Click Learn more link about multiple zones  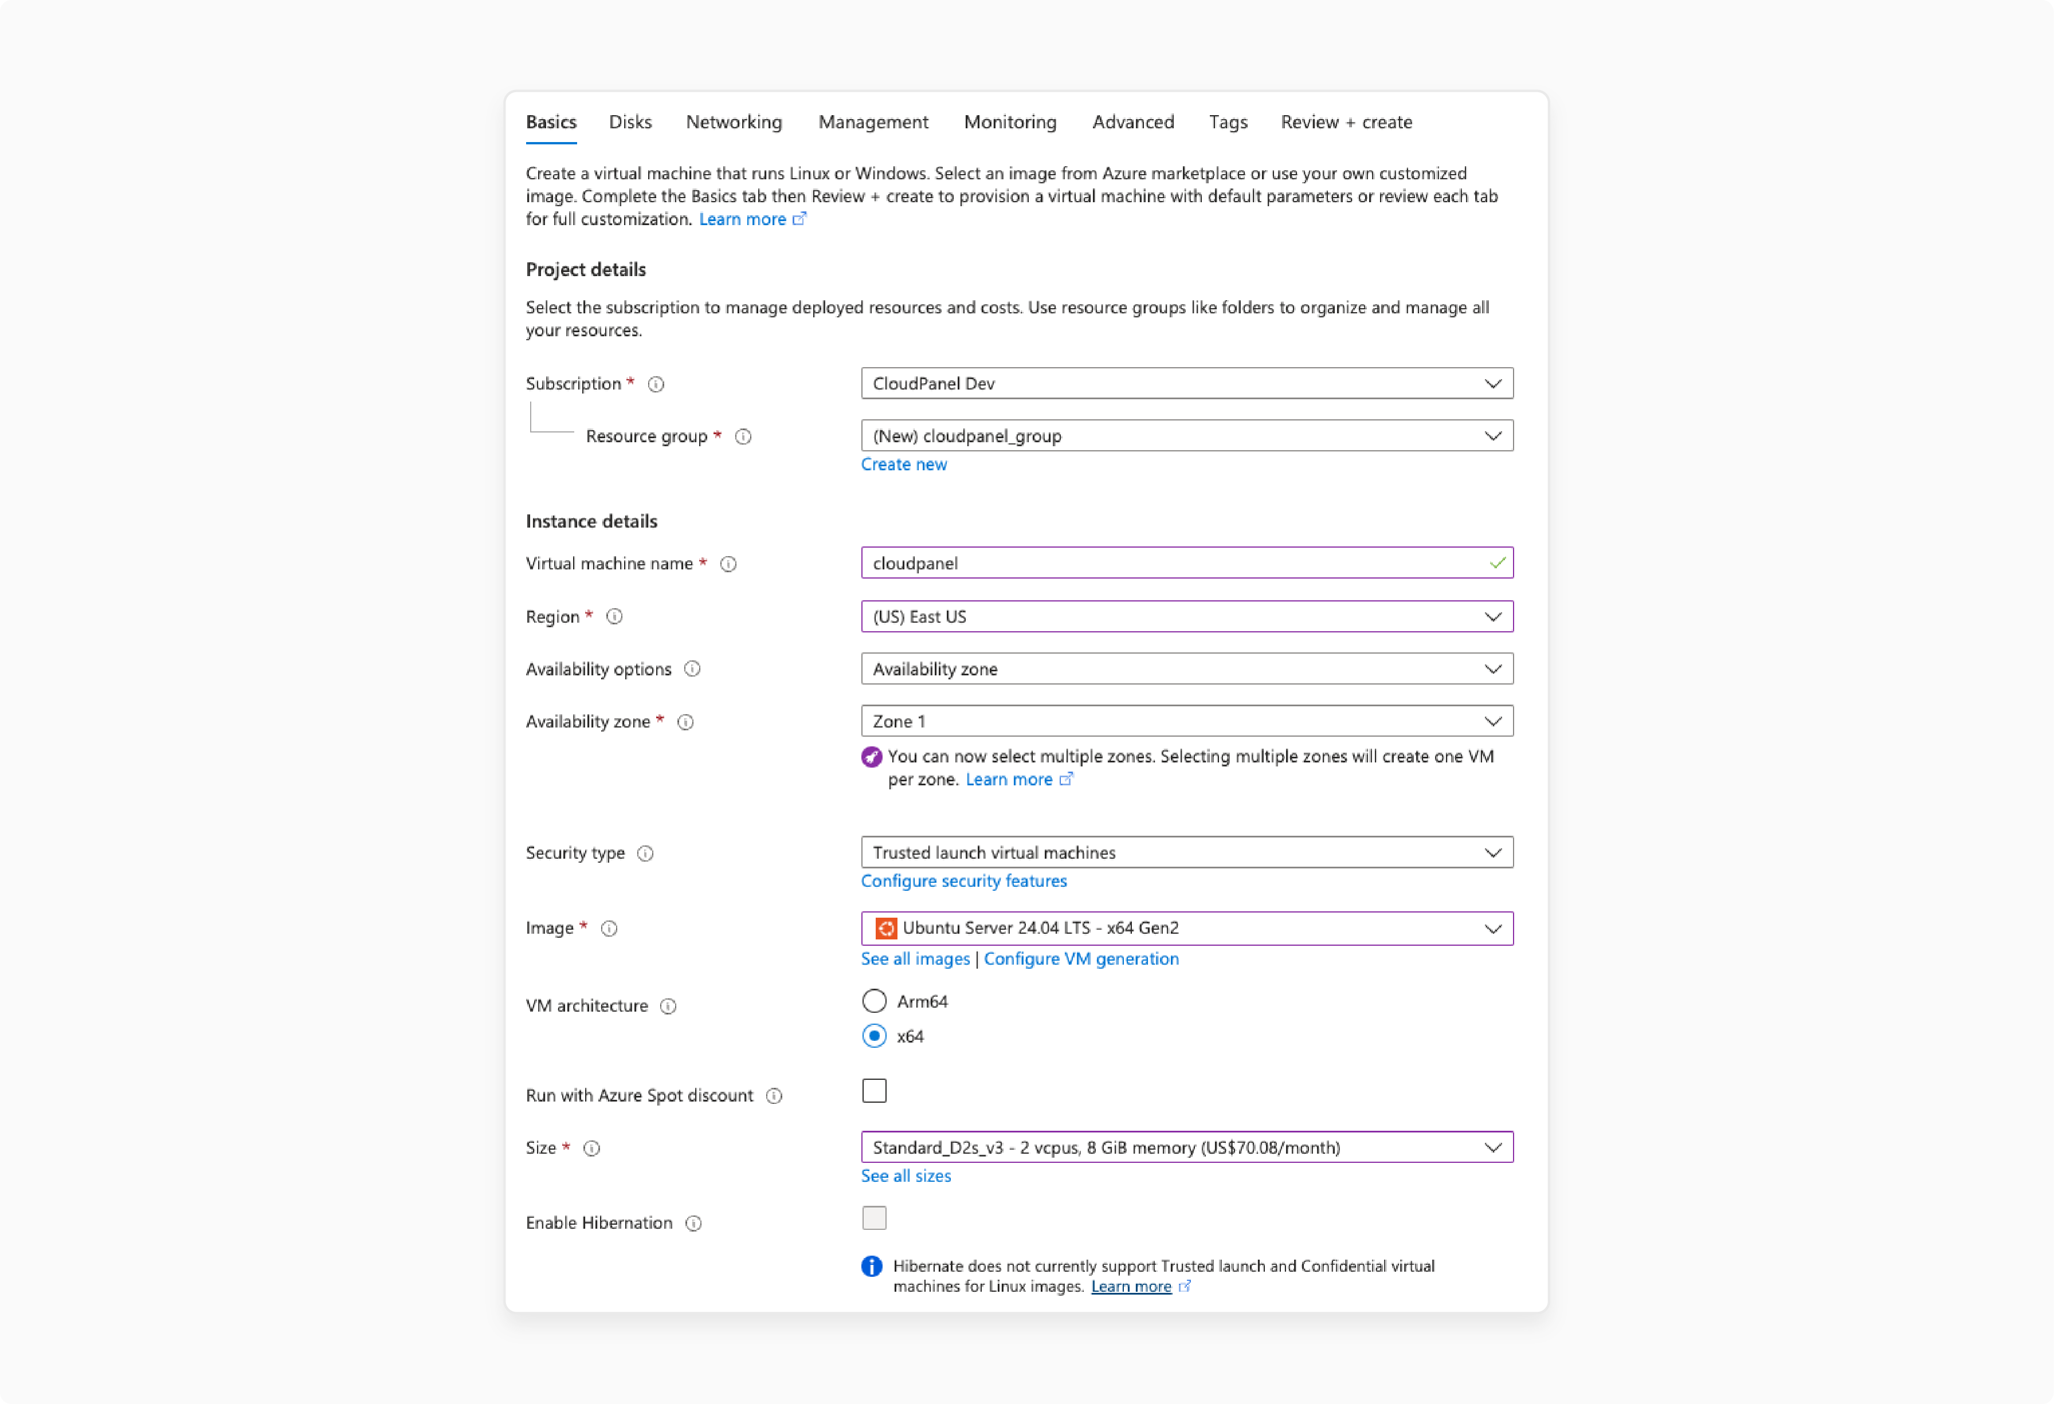click(1009, 779)
